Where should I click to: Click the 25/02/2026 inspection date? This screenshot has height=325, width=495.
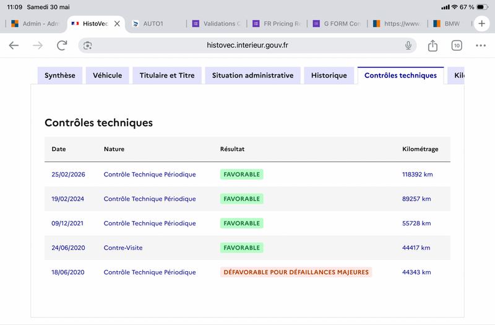(x=68, y=175)
